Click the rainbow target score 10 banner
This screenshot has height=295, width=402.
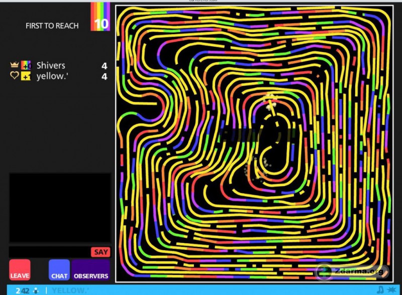click(x=100, y=17)
